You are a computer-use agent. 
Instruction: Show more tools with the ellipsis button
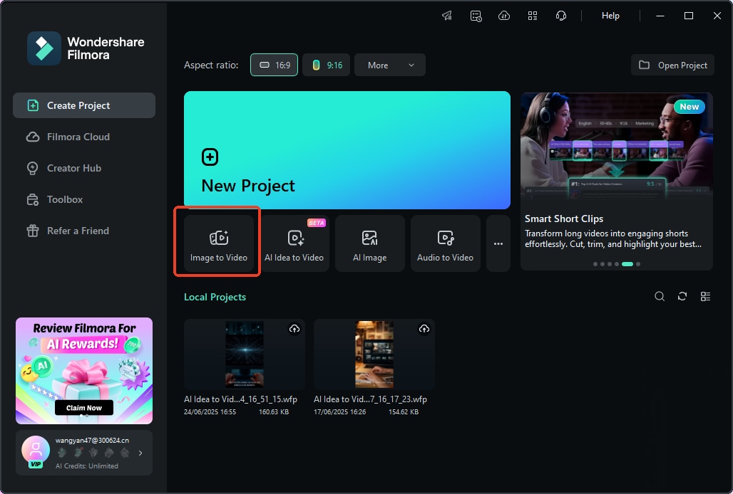point(498,243)
